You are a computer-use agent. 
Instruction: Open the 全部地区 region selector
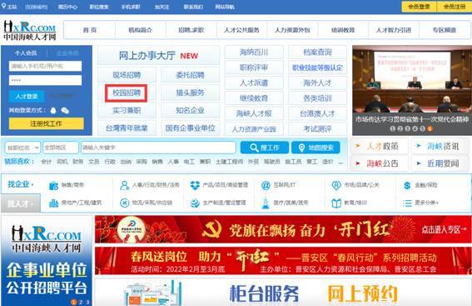(x=61, y=148)
